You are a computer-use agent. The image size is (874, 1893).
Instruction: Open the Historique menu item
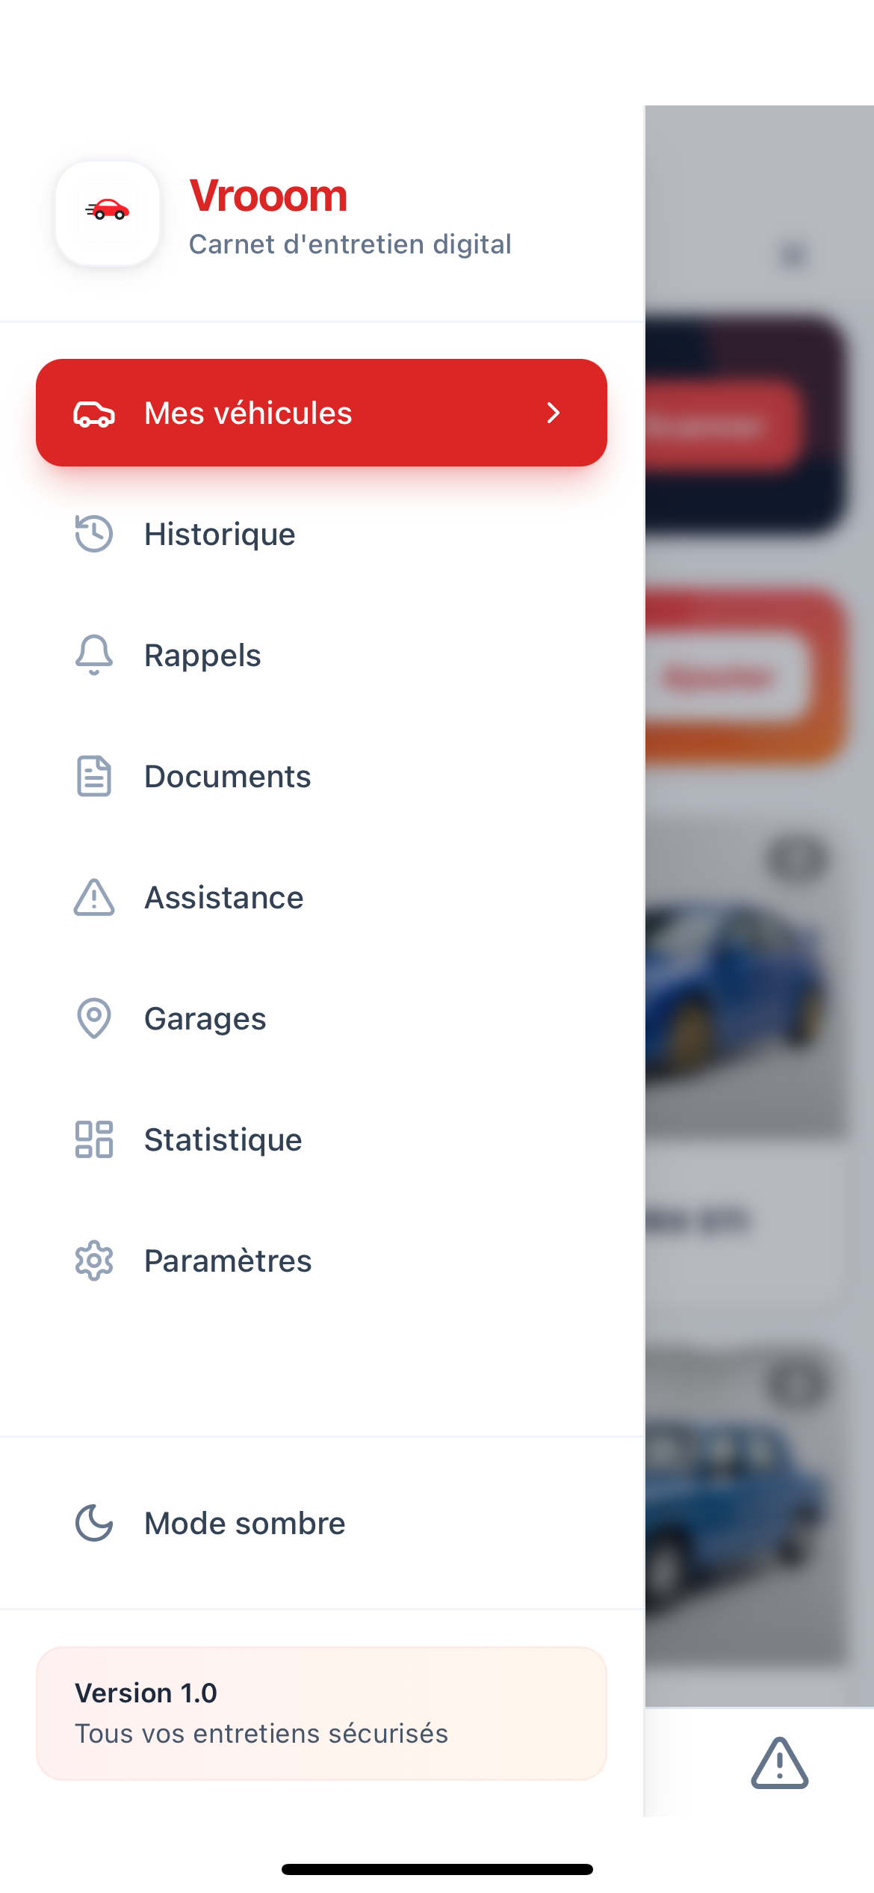tap(220, 534)
